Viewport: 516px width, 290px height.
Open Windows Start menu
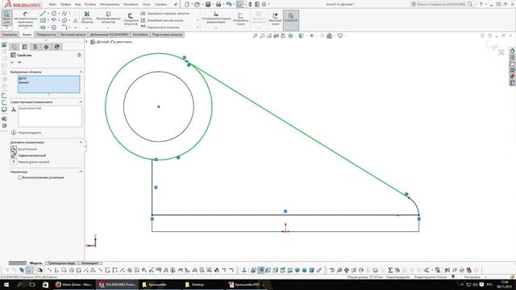(6, 284)
